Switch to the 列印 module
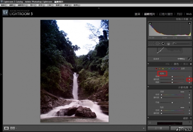Viewport: 193px width, 132px height. coord(179,14)
